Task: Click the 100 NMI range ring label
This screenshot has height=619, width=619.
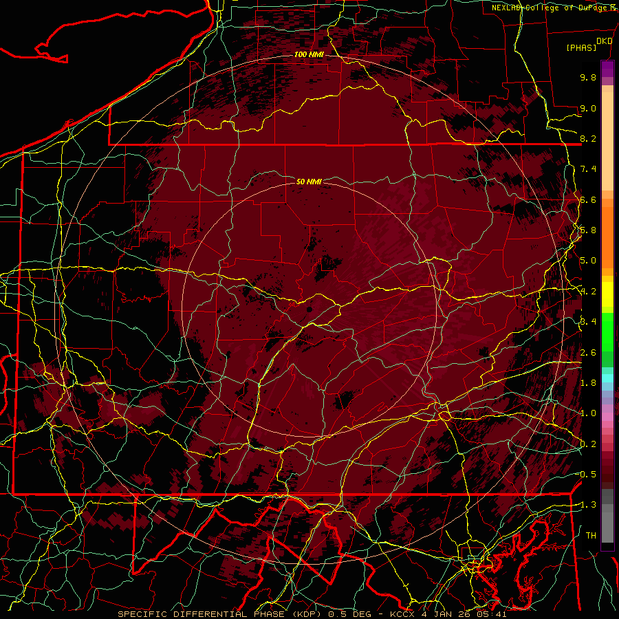Action: [309, 54]
